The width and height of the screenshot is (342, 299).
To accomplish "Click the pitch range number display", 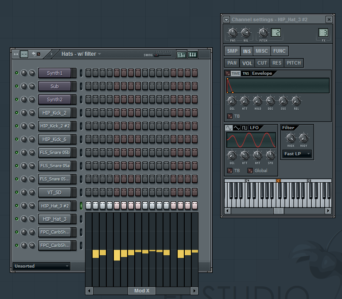I will click(276, 33).
